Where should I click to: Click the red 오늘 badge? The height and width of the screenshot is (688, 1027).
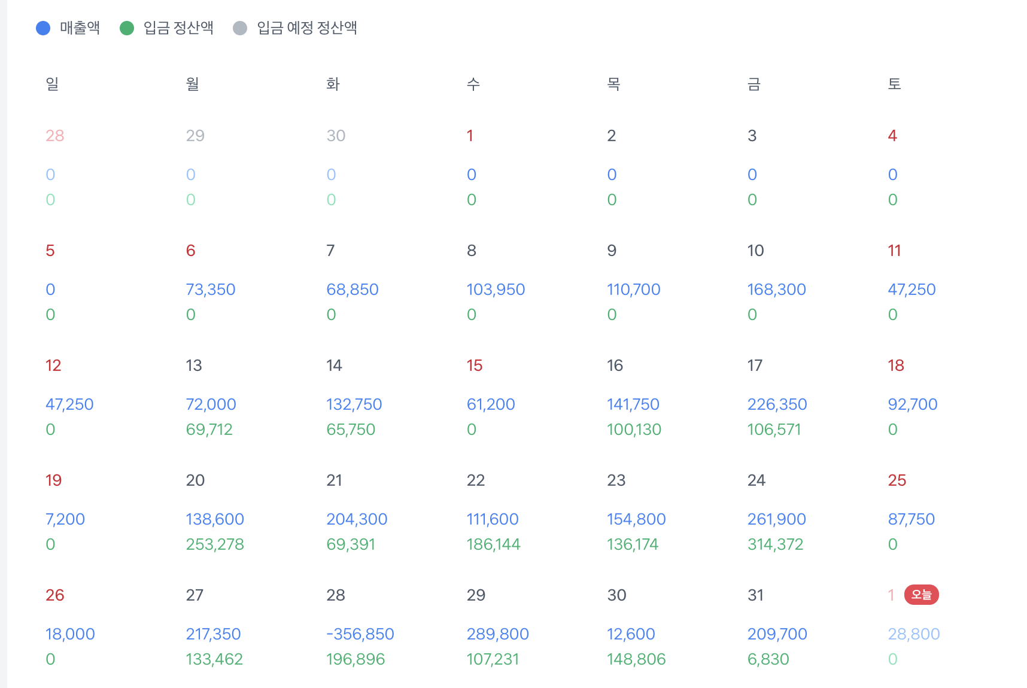(922, 595)
